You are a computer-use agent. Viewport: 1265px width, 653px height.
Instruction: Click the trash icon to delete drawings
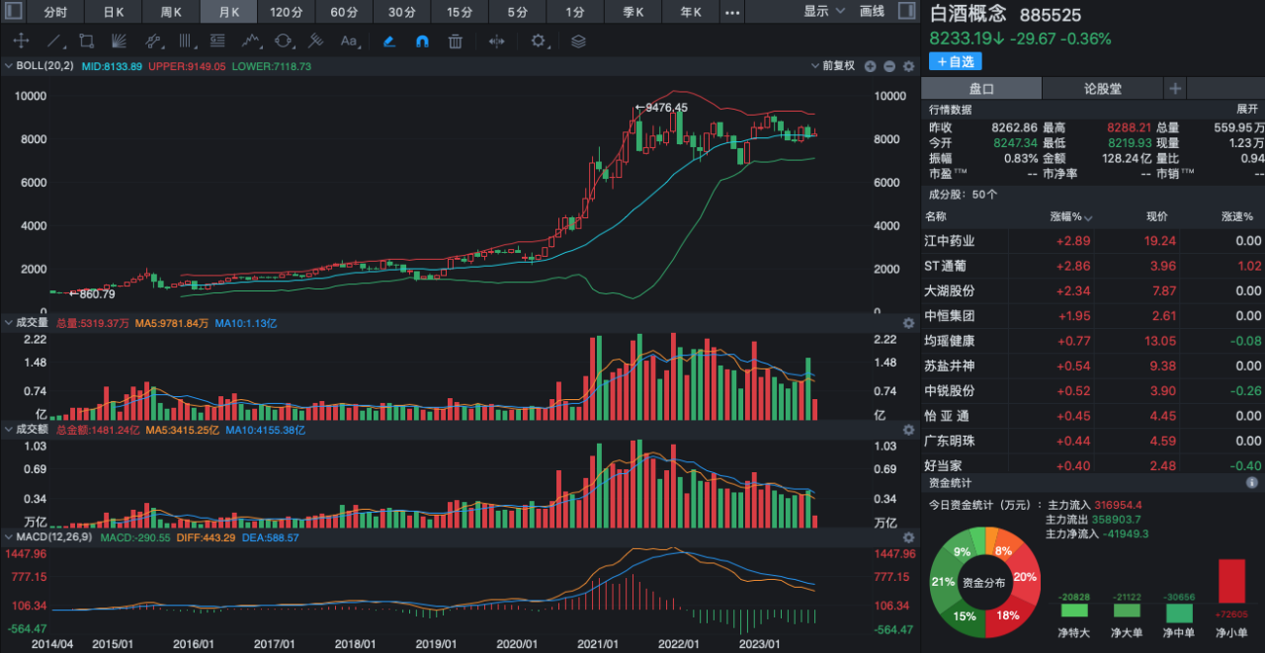(455, 41)
